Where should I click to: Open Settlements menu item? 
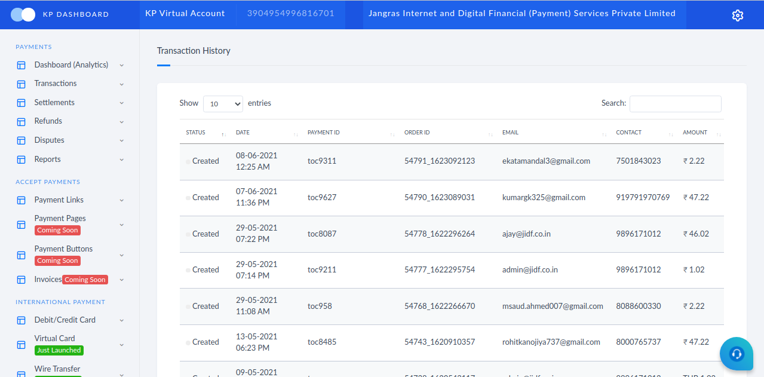tap(54, 102)
